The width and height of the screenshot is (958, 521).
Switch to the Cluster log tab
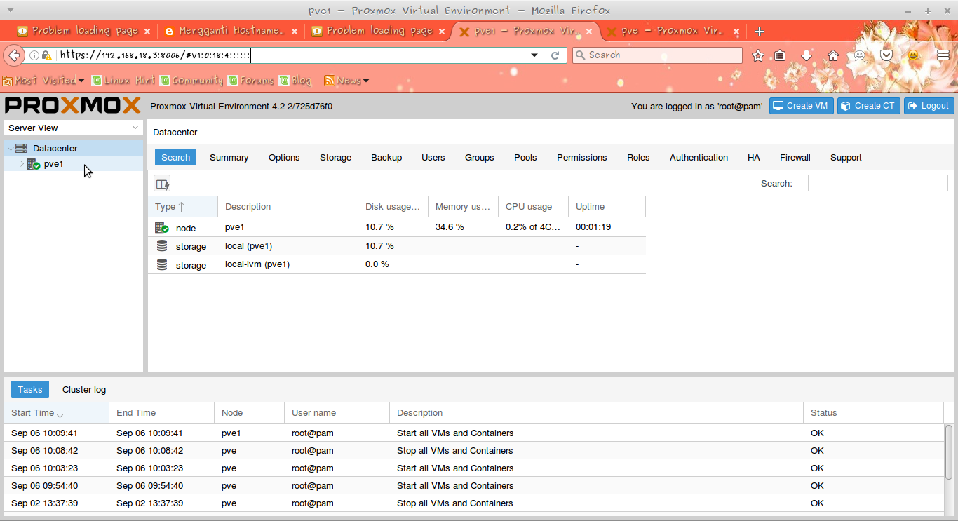click(x=84, y=390)
